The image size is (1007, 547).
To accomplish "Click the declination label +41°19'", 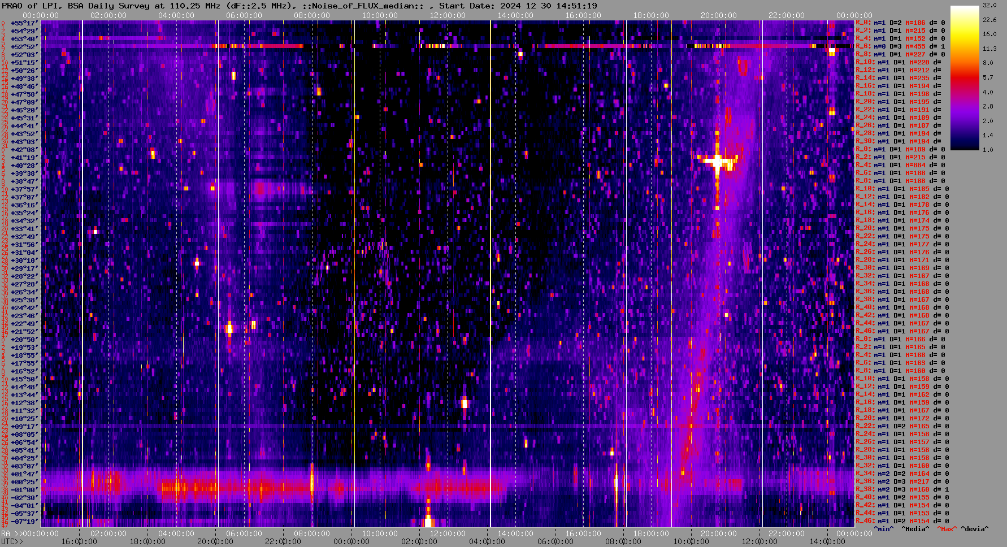I will click(24, 157).
